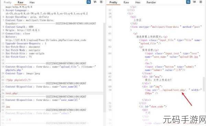
Task: Click the value="upload-20.jpg" attribute line
Action: [x=173, y=57]
